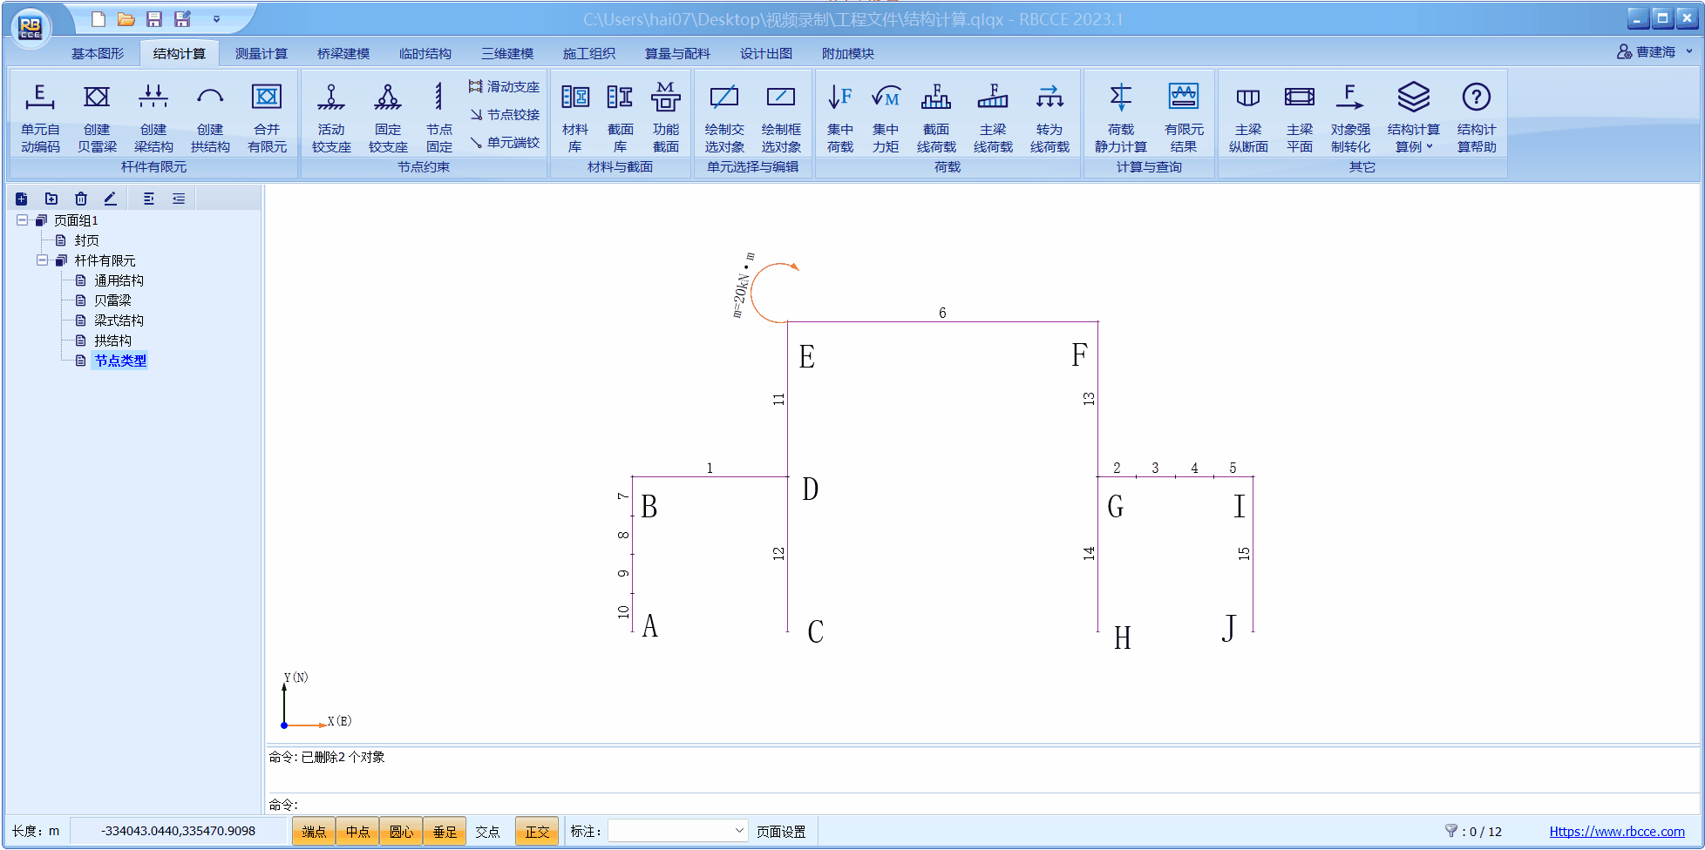Open the 材料库 material library

pyautogui.click(x=574, y=118)
